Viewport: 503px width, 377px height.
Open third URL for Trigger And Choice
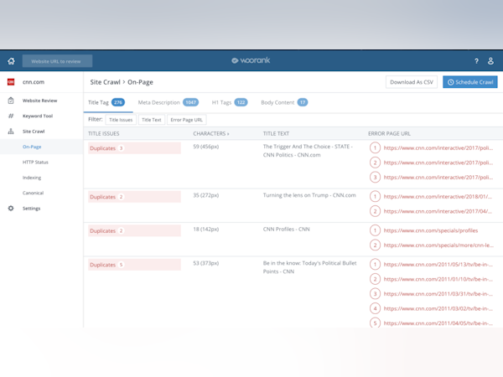click(438, 178)
